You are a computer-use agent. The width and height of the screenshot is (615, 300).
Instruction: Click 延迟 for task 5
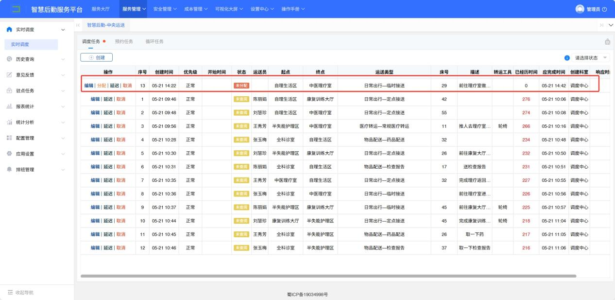click(108, 153)
